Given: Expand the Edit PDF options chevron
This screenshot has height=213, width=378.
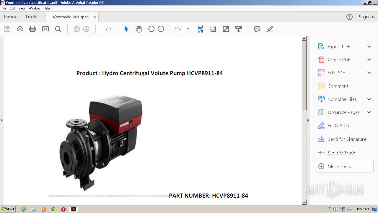Looking at the screenshot, I should [369, 72].
